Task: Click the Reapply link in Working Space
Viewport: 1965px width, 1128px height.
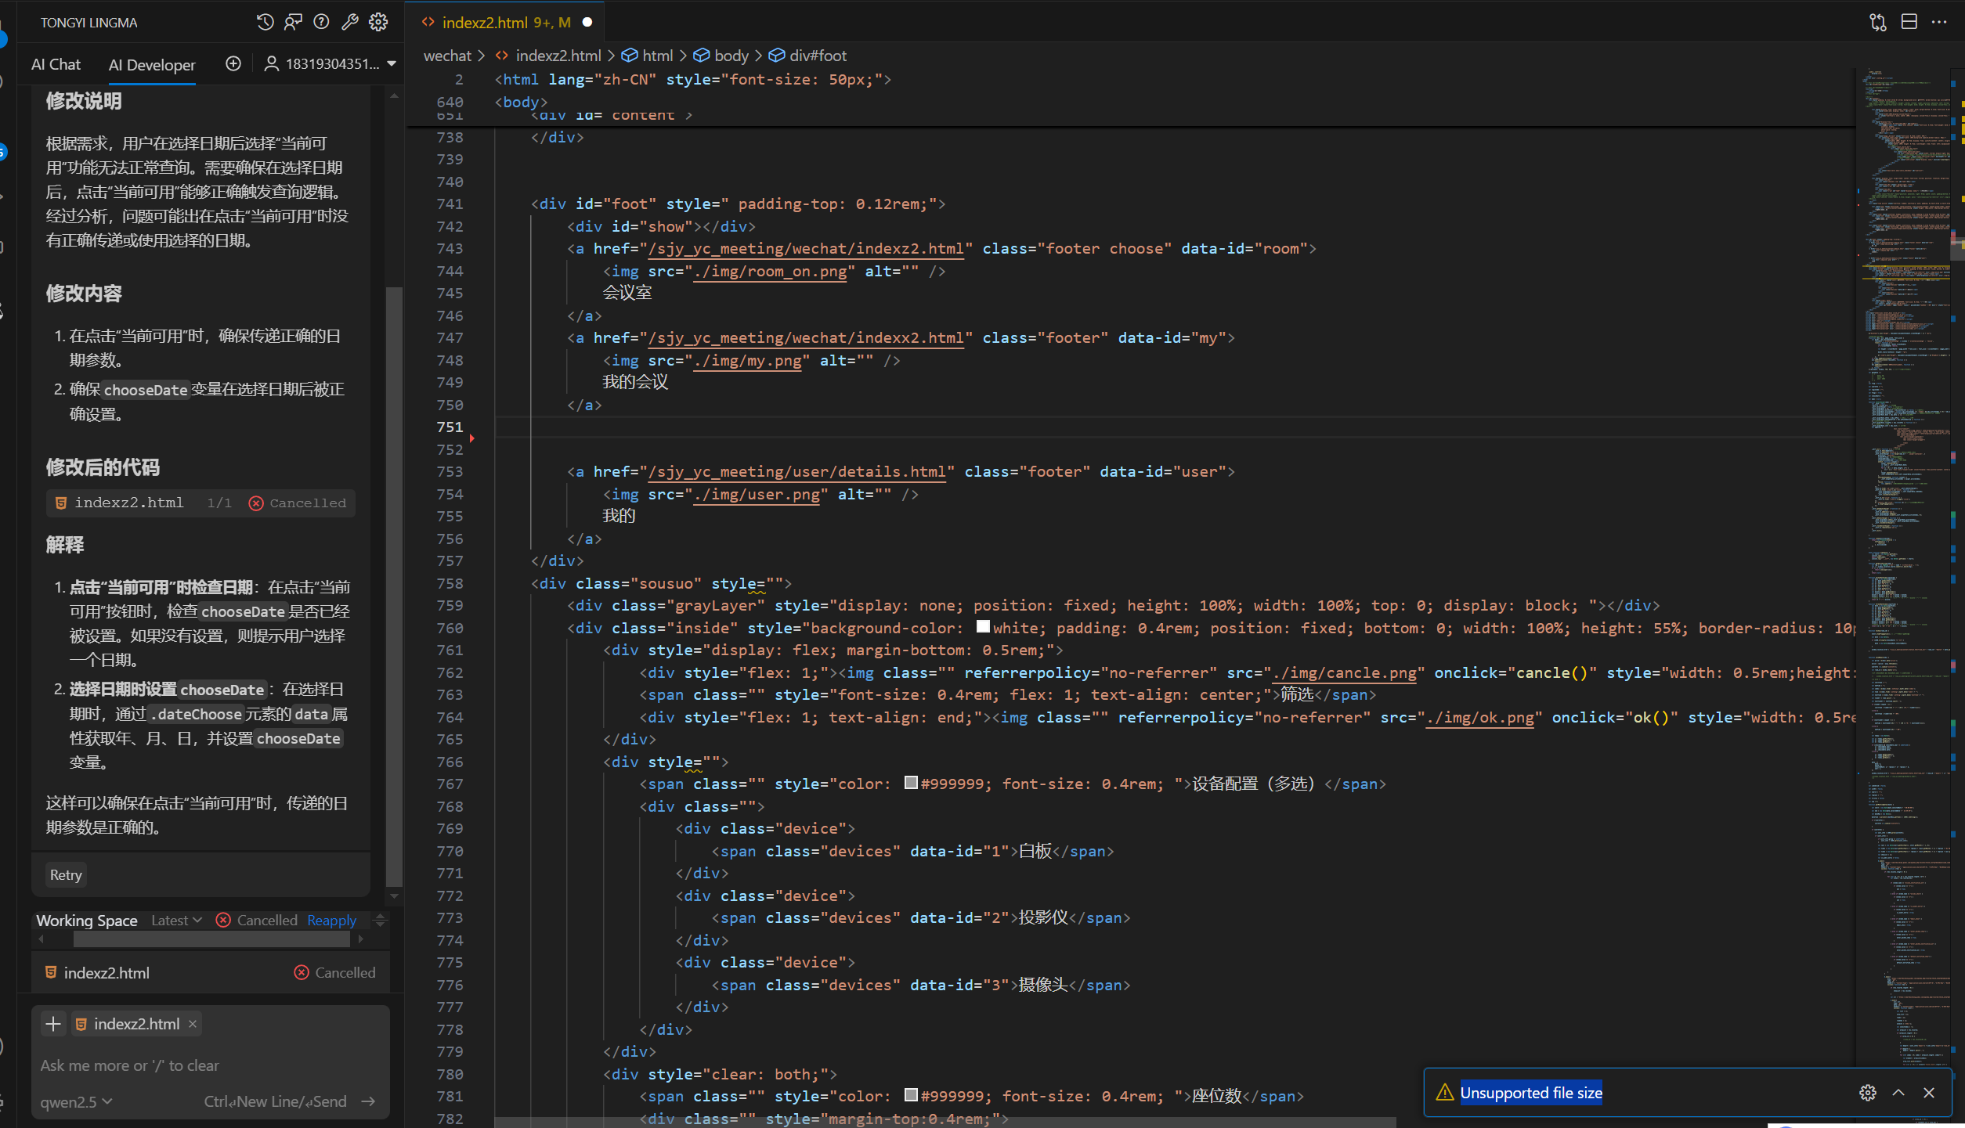Action: (331, 921)
